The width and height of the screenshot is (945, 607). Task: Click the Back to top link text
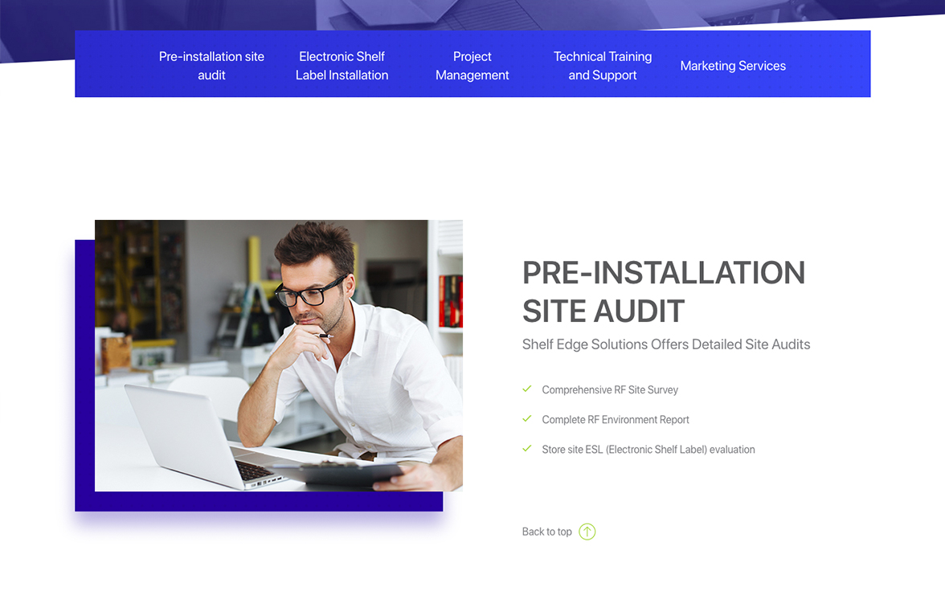click(546, 532)
